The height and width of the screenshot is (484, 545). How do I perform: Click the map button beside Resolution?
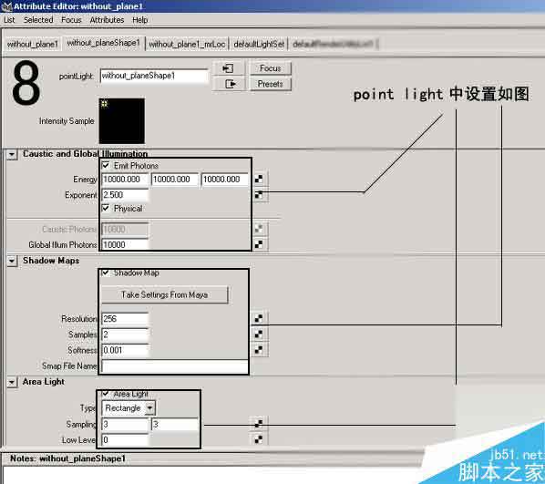259,318
